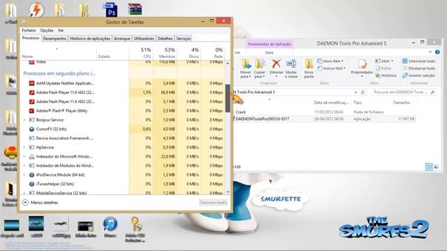The height and width of the screenshot is (251, 447).
Task: Open the lightning bolt app desktop icon
Action: click(x=36, y=10)
